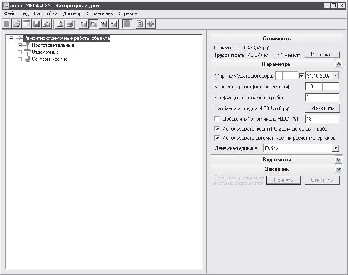This screenshot has width=348, height=275.
Task: Click the НДС percent field showing 18
Action: pyautogui.click(x=322, y=119)
